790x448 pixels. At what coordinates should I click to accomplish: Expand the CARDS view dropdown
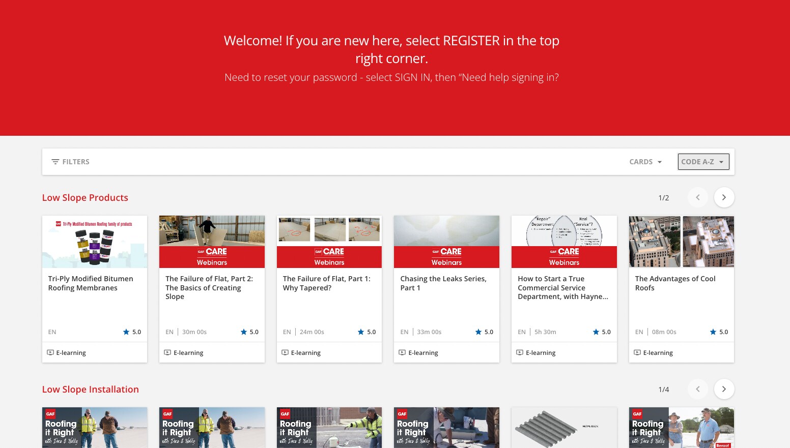(x=645, y=162)
